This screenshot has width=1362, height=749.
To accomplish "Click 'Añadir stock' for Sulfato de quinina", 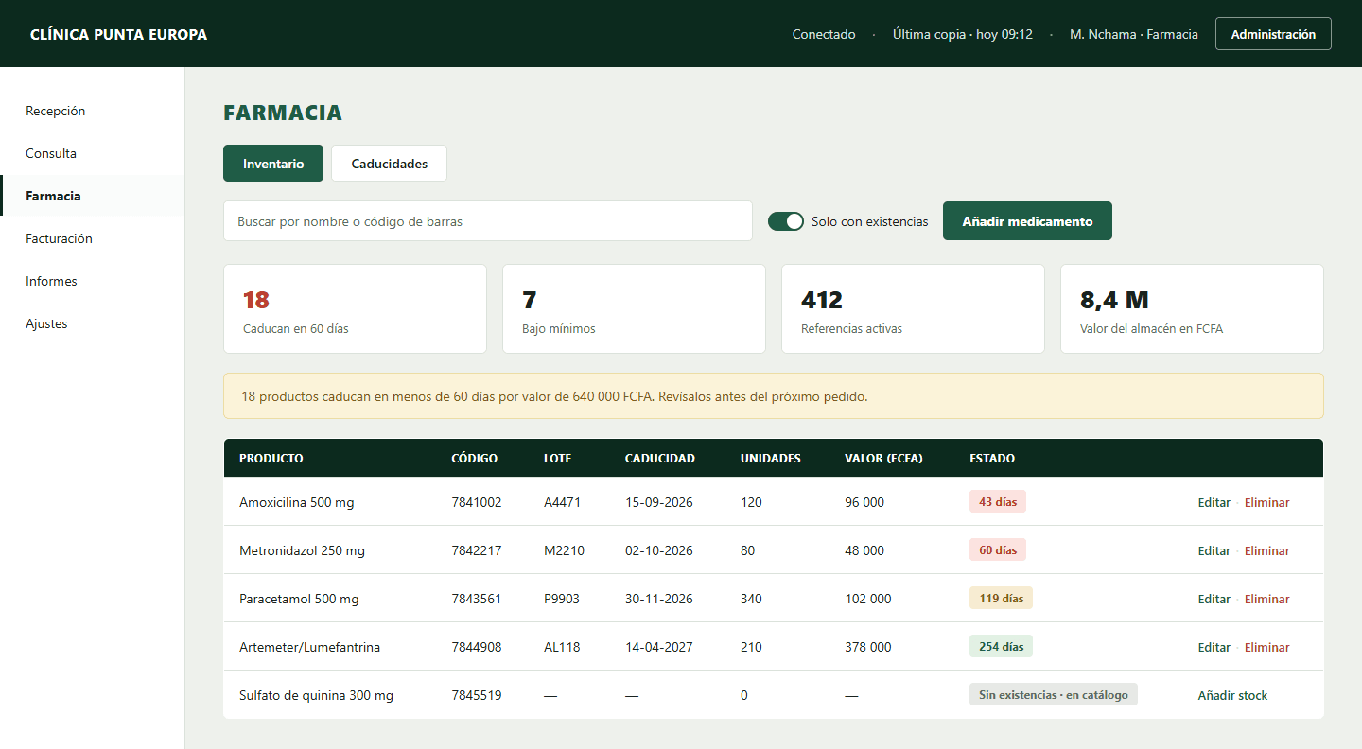I will click(1232, 695).
